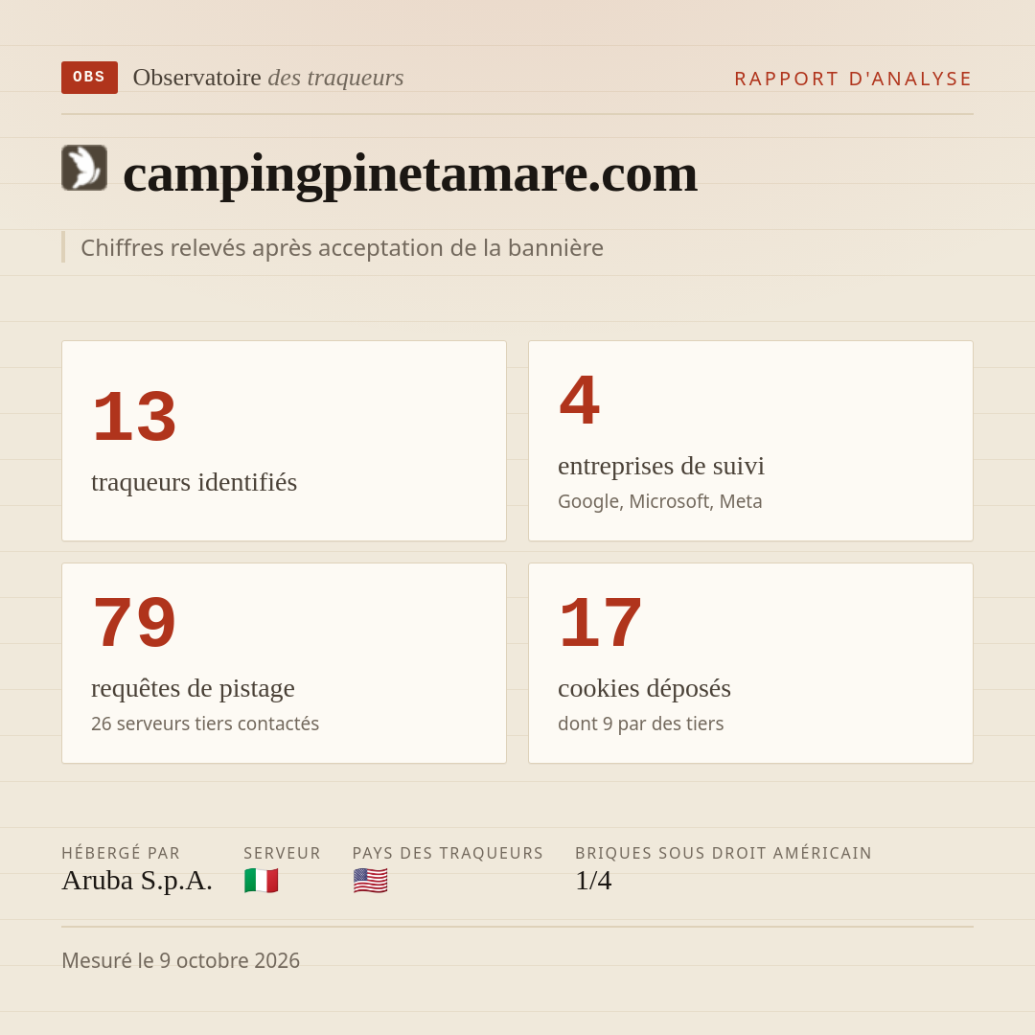The width and height of the screenshot is (1035, 1035).
Task: Click the Italian flag under Serveur
Action: pyautogui.click(x=262, y=881)
